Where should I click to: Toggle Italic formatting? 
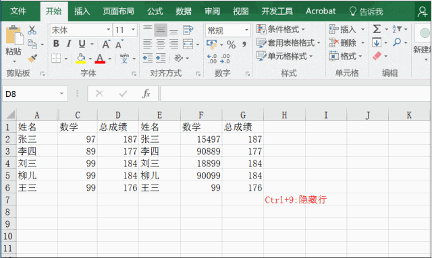click(x=69, y=44)
